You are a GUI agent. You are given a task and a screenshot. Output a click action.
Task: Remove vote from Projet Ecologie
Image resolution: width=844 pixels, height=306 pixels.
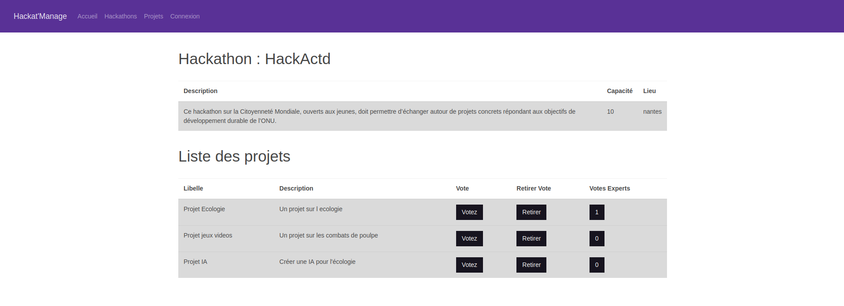pyautogui.click(x=531, y=212)
